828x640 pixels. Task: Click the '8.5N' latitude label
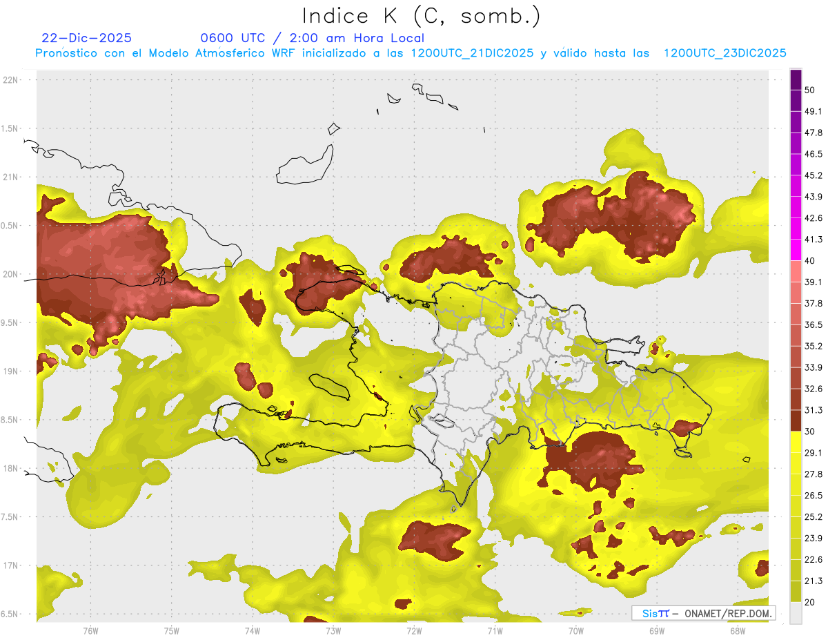pyautogui.click(x=10, y=420)
